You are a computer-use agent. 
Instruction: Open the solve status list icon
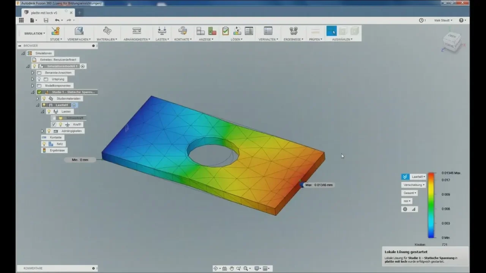249,31
